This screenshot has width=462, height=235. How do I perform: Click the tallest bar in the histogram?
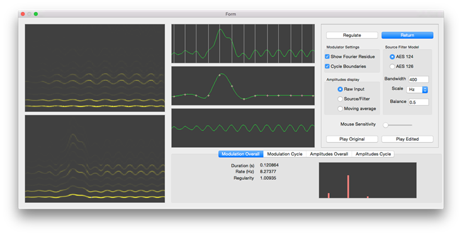pyautogui.click(x=348, y=187)
